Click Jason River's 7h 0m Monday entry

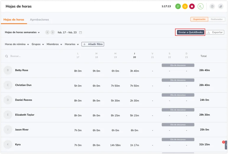(x=78, y=130)
